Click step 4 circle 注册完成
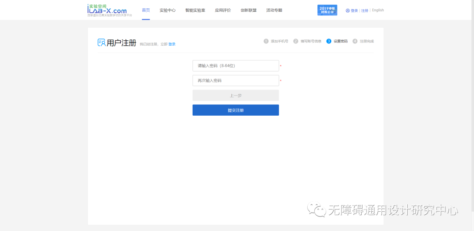 pos(355,41)
